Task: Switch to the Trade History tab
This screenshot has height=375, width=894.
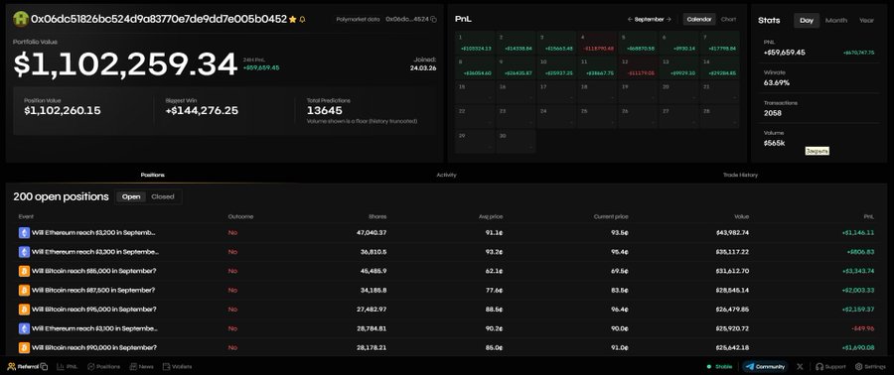Action: 740,176
